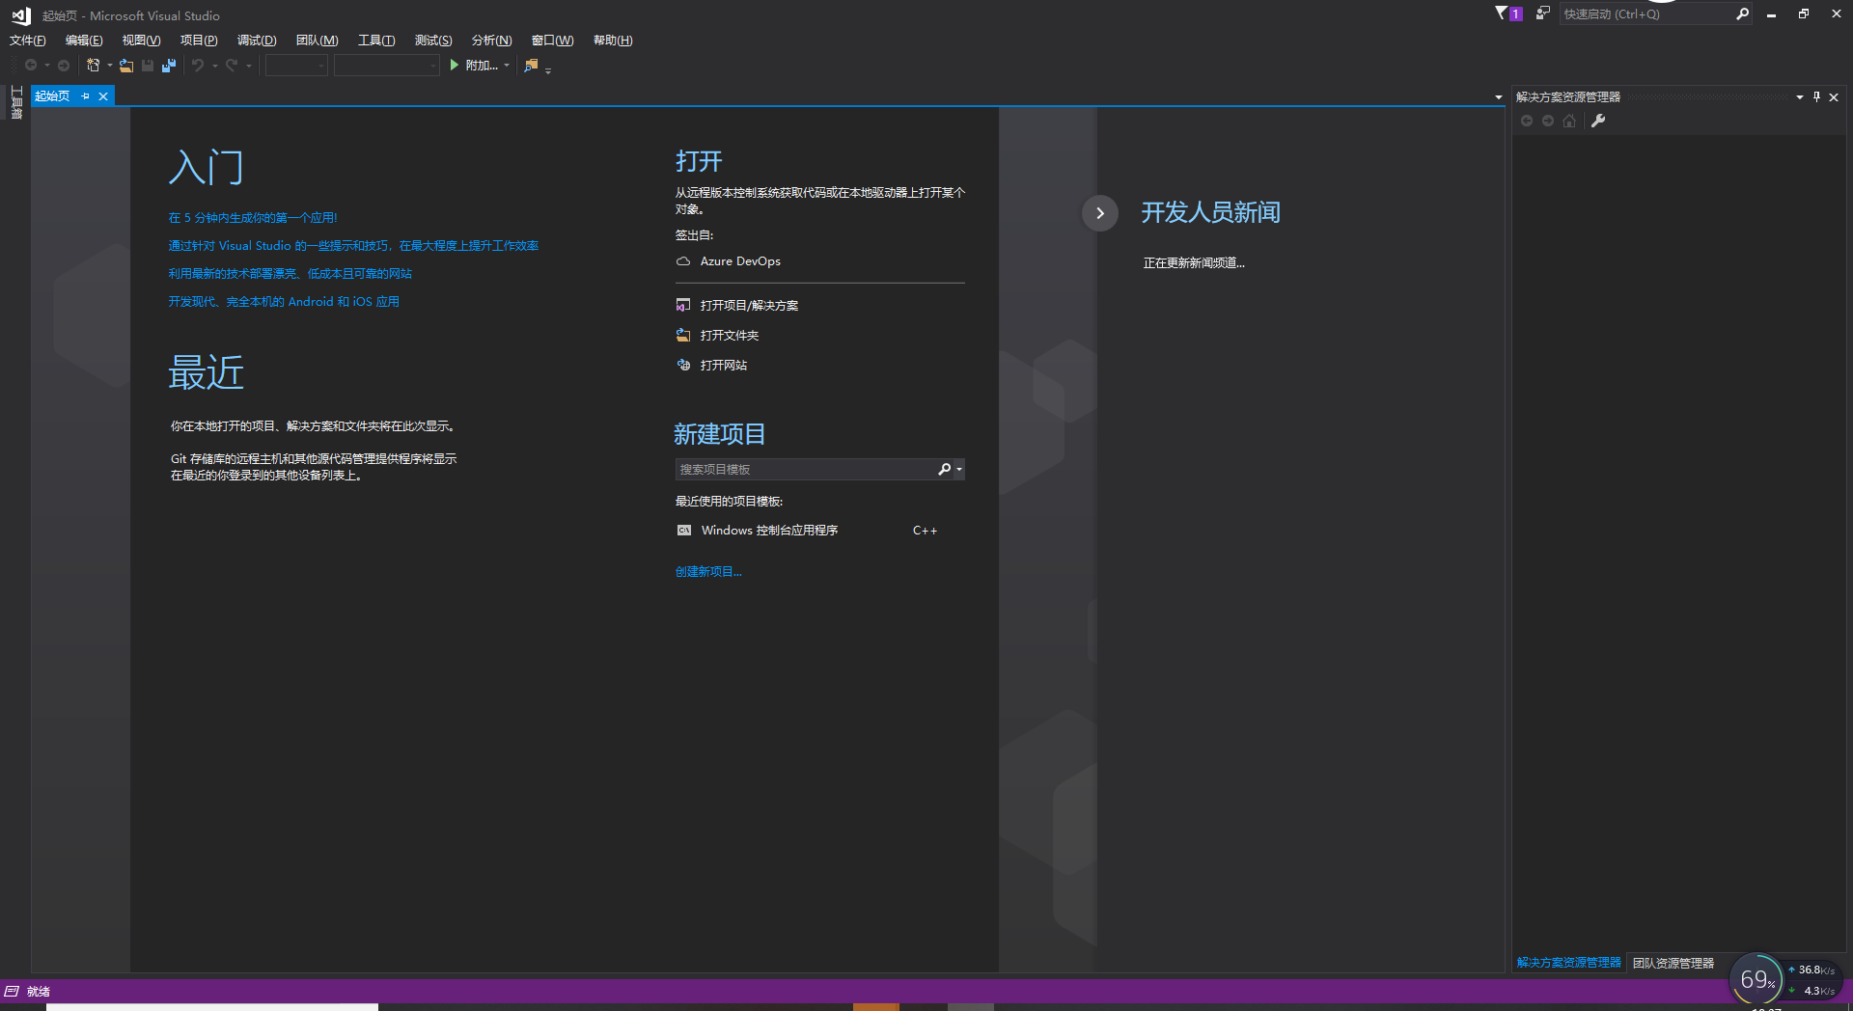Image resolution: width=1853 pixels, height=1011 pixels.
Task: Open the 文件(F) menu
Action: coord(27,40)
